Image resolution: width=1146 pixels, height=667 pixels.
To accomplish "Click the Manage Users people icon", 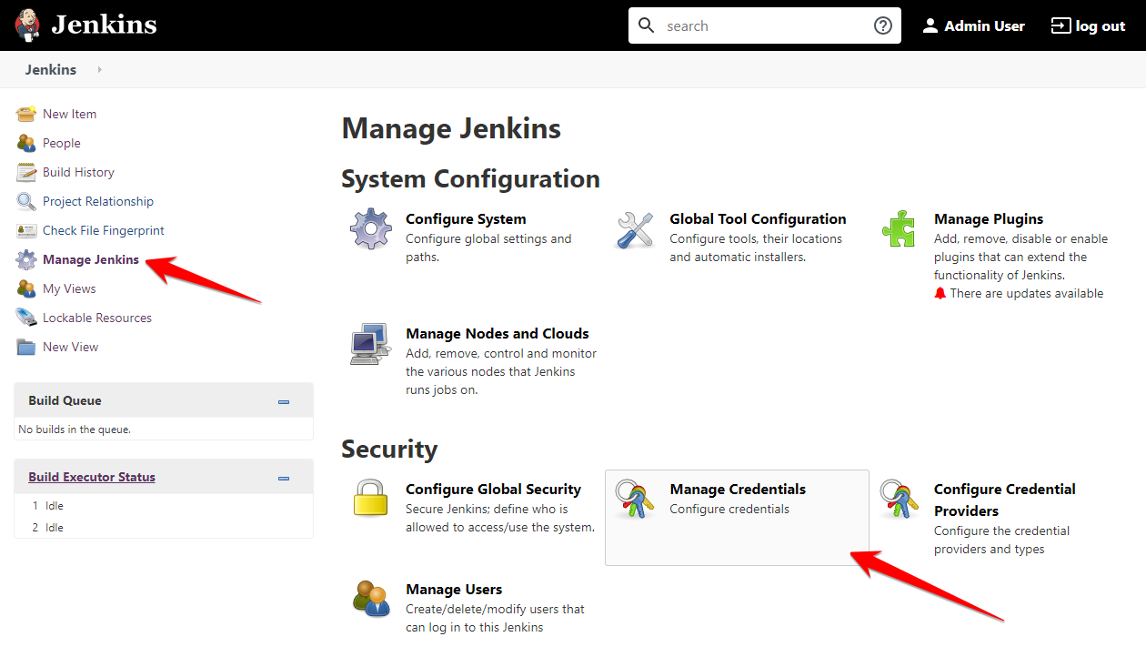I will [x=371, y=600].
